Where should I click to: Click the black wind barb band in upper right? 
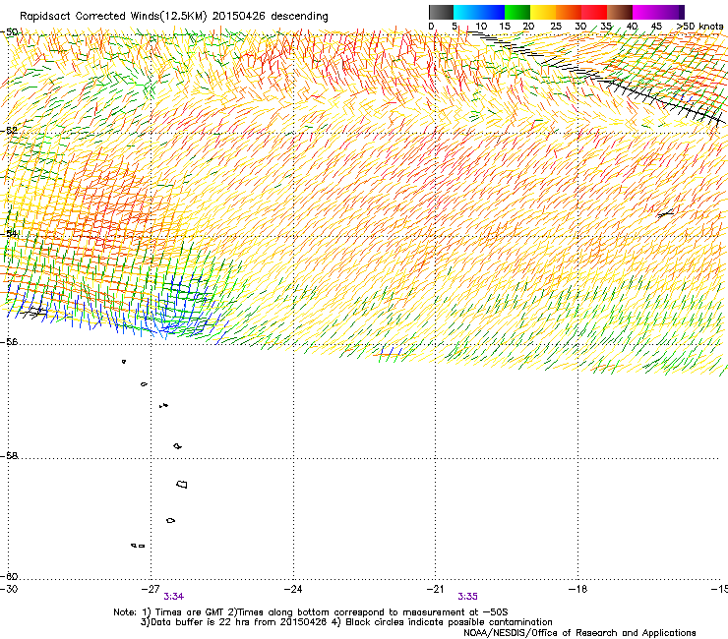pyautogui.click(x=599, y=77)
